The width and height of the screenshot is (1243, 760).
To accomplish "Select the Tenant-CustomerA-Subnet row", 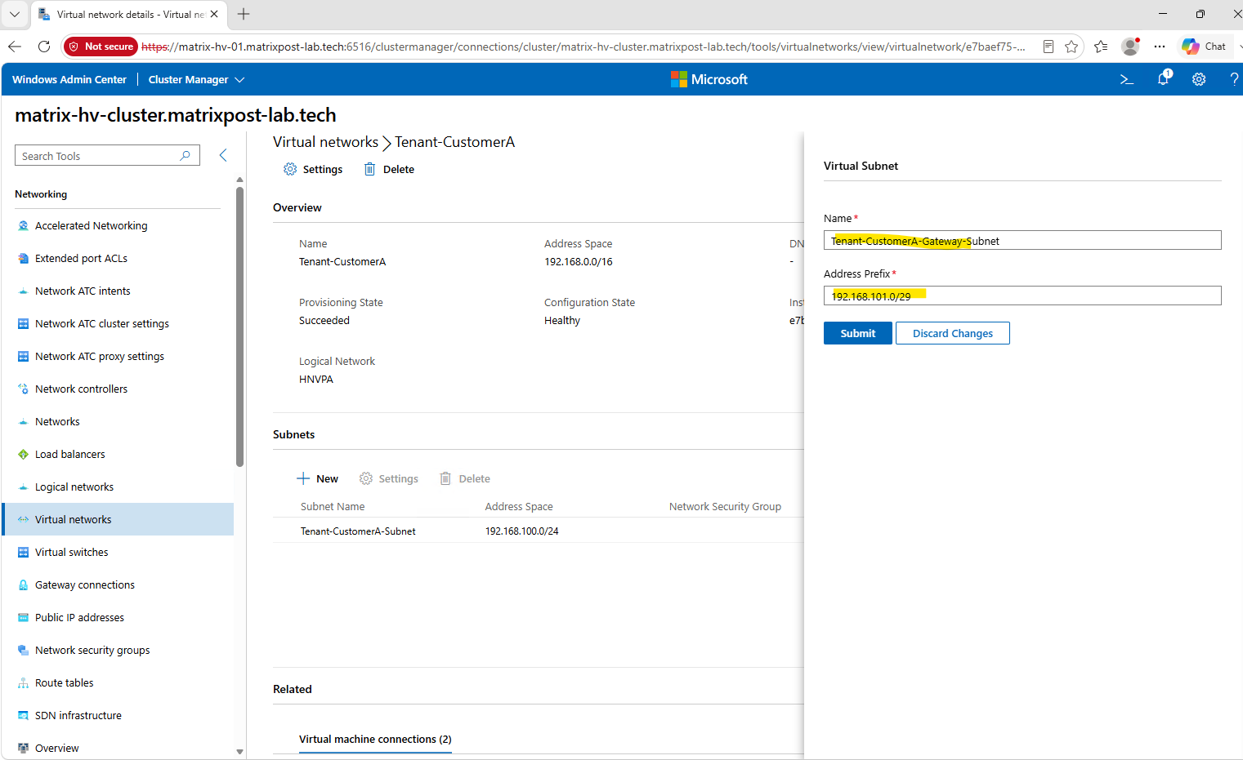I will pos(539,531).
